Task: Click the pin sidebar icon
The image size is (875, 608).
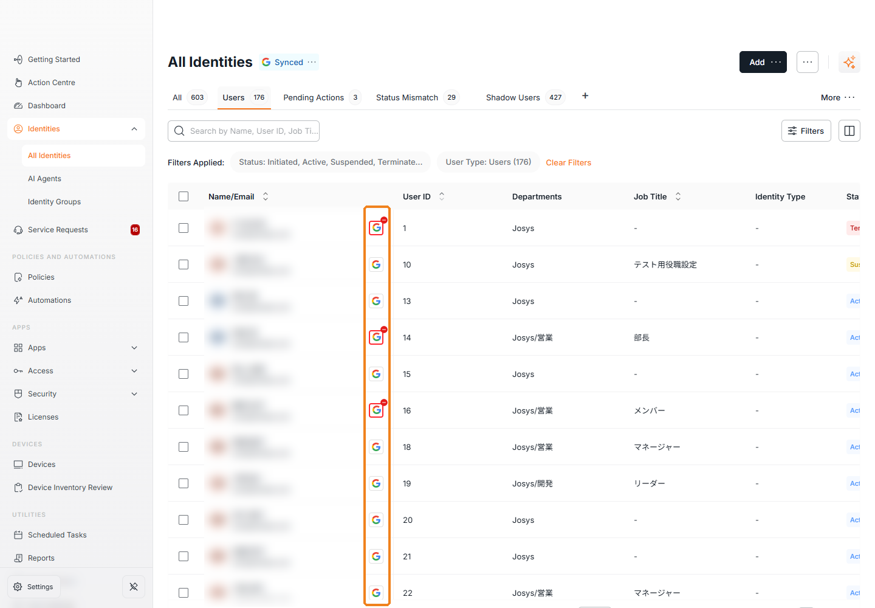Action: point(134,587)
